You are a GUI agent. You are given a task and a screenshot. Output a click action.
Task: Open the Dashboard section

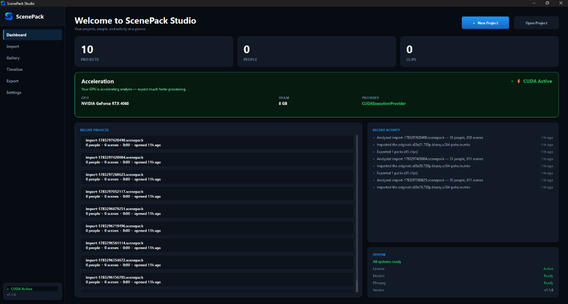[32, 35]
